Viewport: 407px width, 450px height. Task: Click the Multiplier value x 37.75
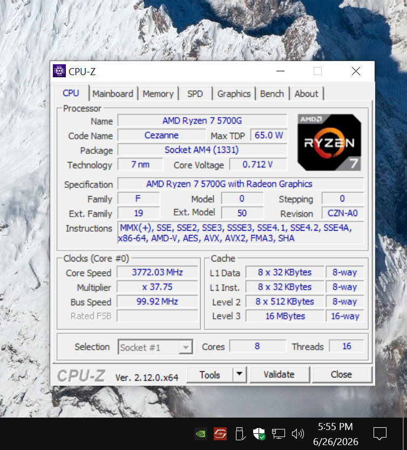pos(157,287)
